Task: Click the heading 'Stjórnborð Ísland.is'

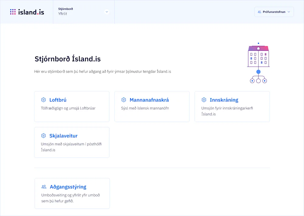Action: pyautogui.click(x=67, y=59)
